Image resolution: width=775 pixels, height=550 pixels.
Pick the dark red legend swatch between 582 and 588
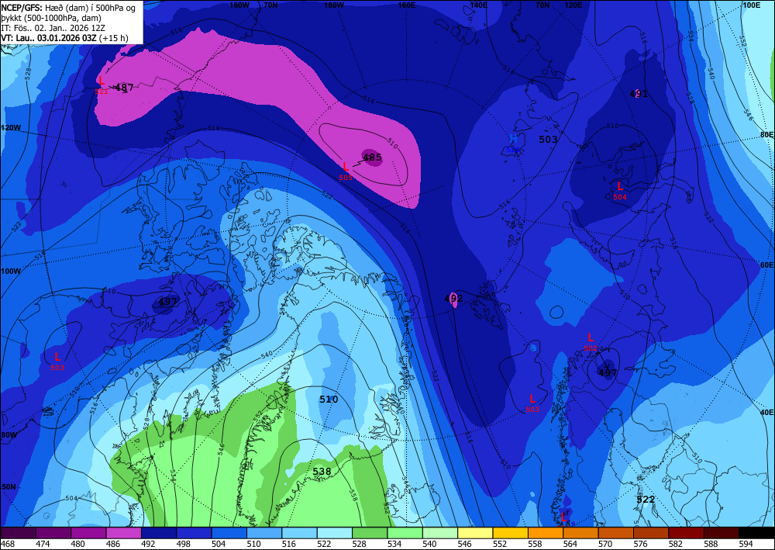(686, 533)
